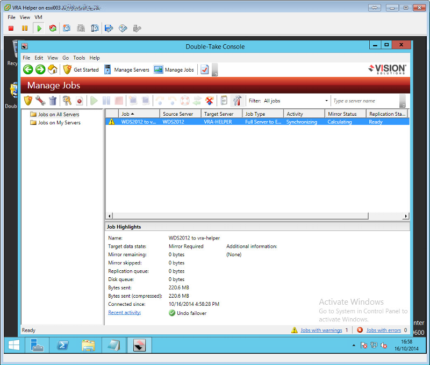Open the Double-Take View menu
This screenshot has width=430, height=365.
tap(53, 58)
